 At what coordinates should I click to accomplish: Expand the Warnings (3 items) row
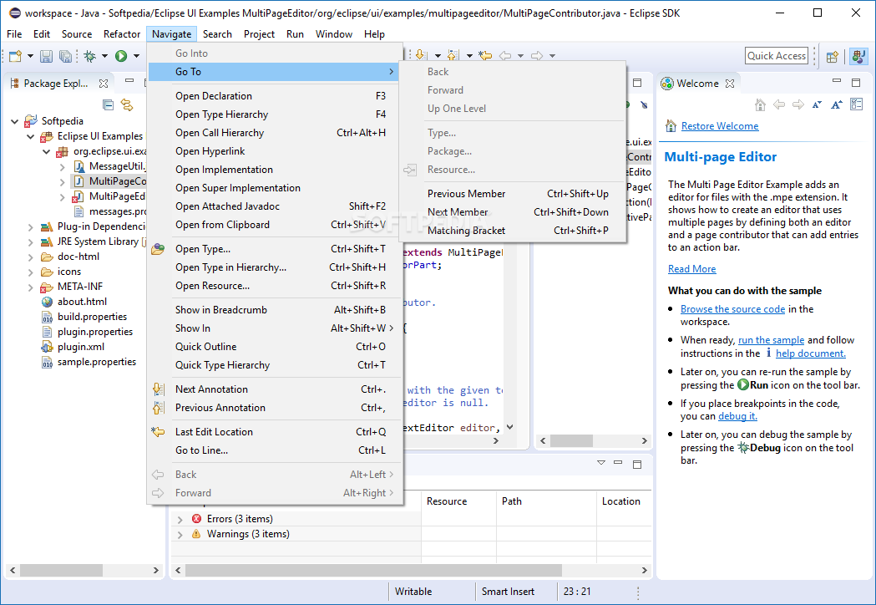click(x=180, y=535)
